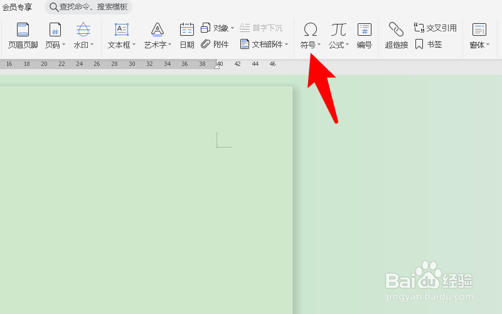Expand the 艺术字 dropdown arrow
Screen dimensions: 502x314
[169, 45]
